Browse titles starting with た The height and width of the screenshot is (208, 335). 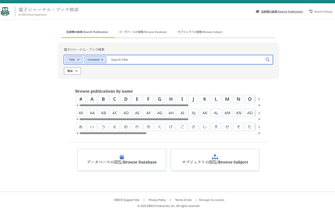point(250,127)
